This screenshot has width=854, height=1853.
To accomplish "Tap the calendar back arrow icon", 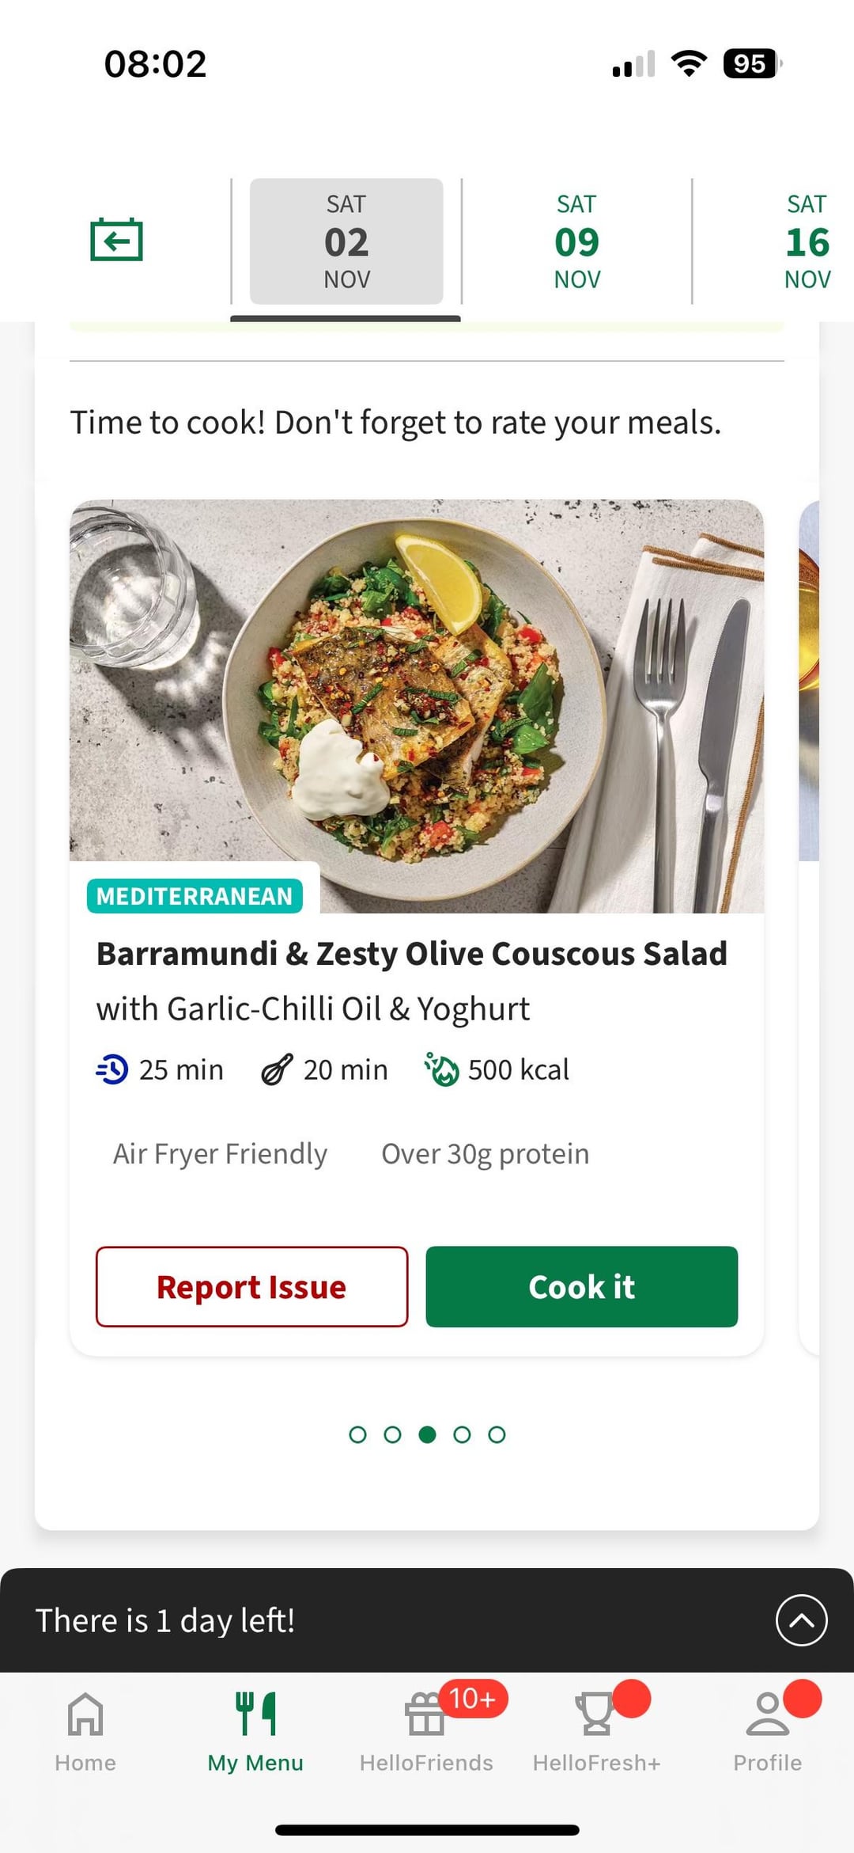I will [116, 240].
